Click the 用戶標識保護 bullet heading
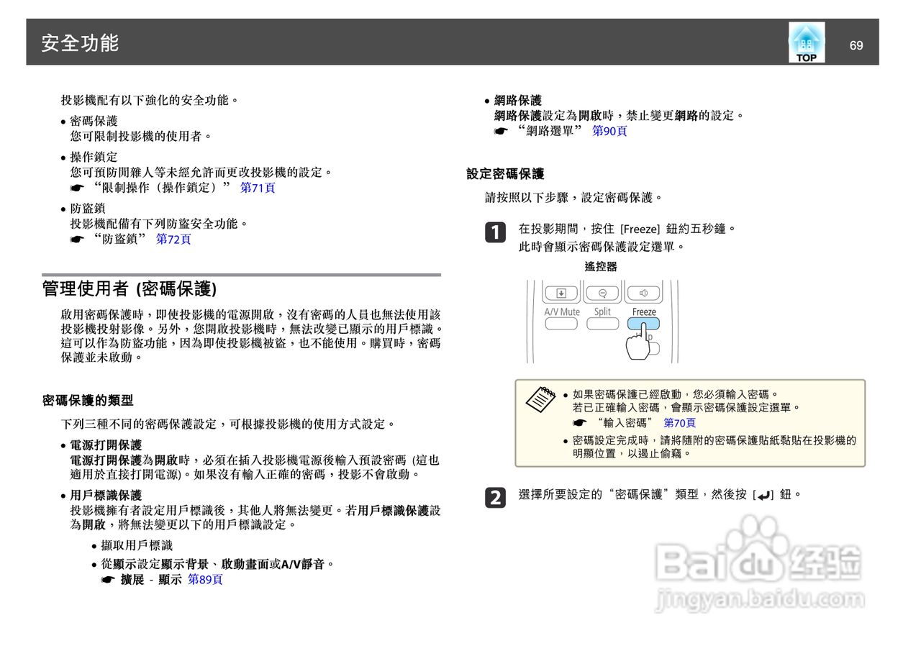 tap(106, 496)
